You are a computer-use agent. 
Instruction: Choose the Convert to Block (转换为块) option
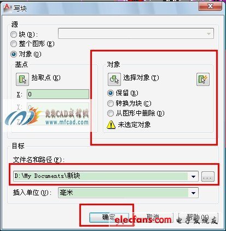coord(111,103)
